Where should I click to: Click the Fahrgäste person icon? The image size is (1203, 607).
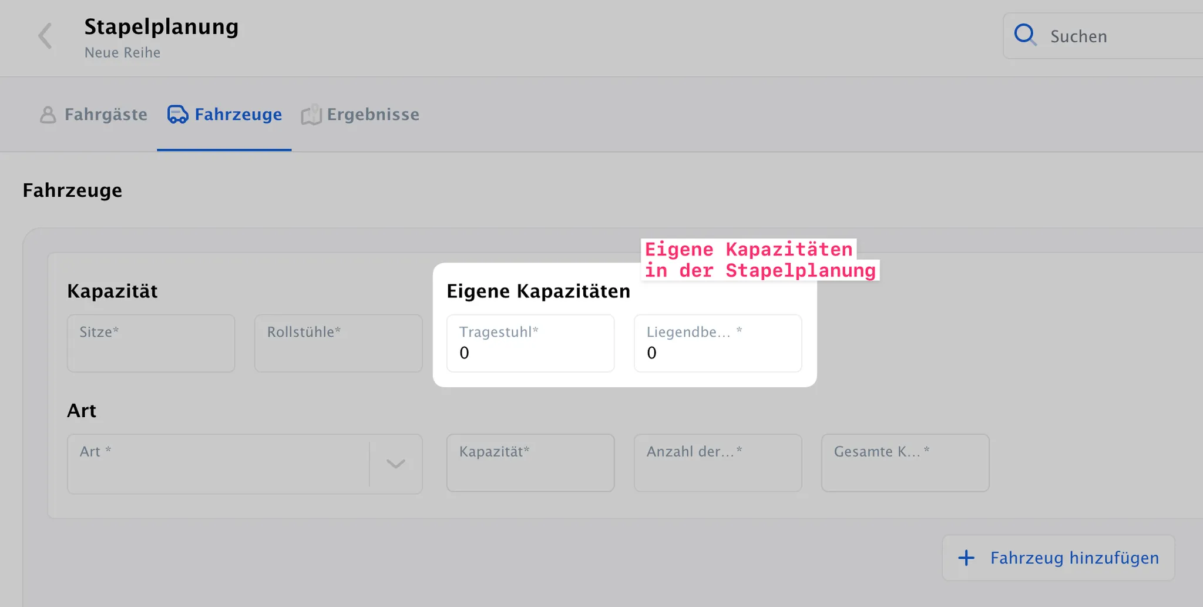click(48, 115)
